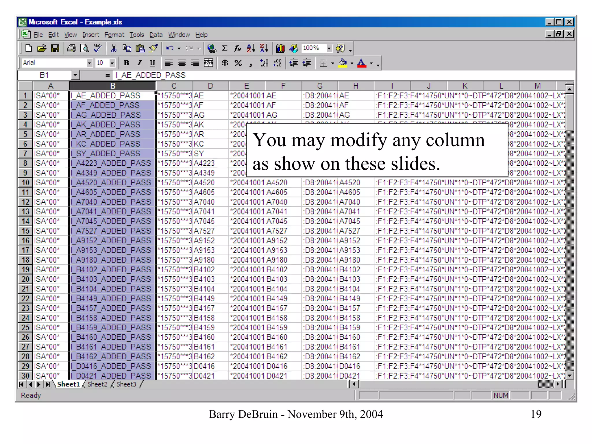Decrease decimal places icon

(277, 63)
